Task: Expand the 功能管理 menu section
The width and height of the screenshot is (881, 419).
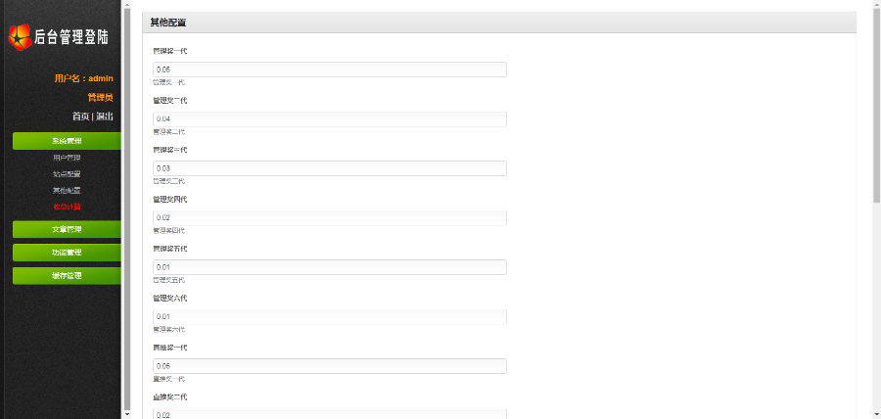Action: tap(67, 253)
